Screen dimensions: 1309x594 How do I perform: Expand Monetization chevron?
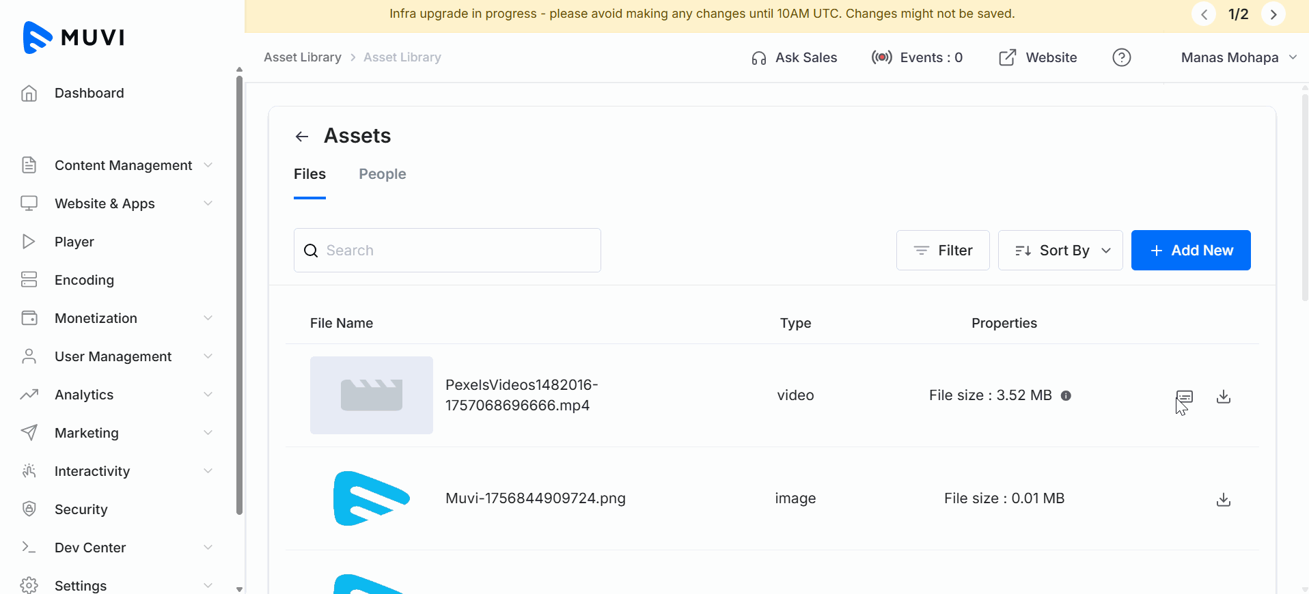pyautogui.click(x=208, y=318)
